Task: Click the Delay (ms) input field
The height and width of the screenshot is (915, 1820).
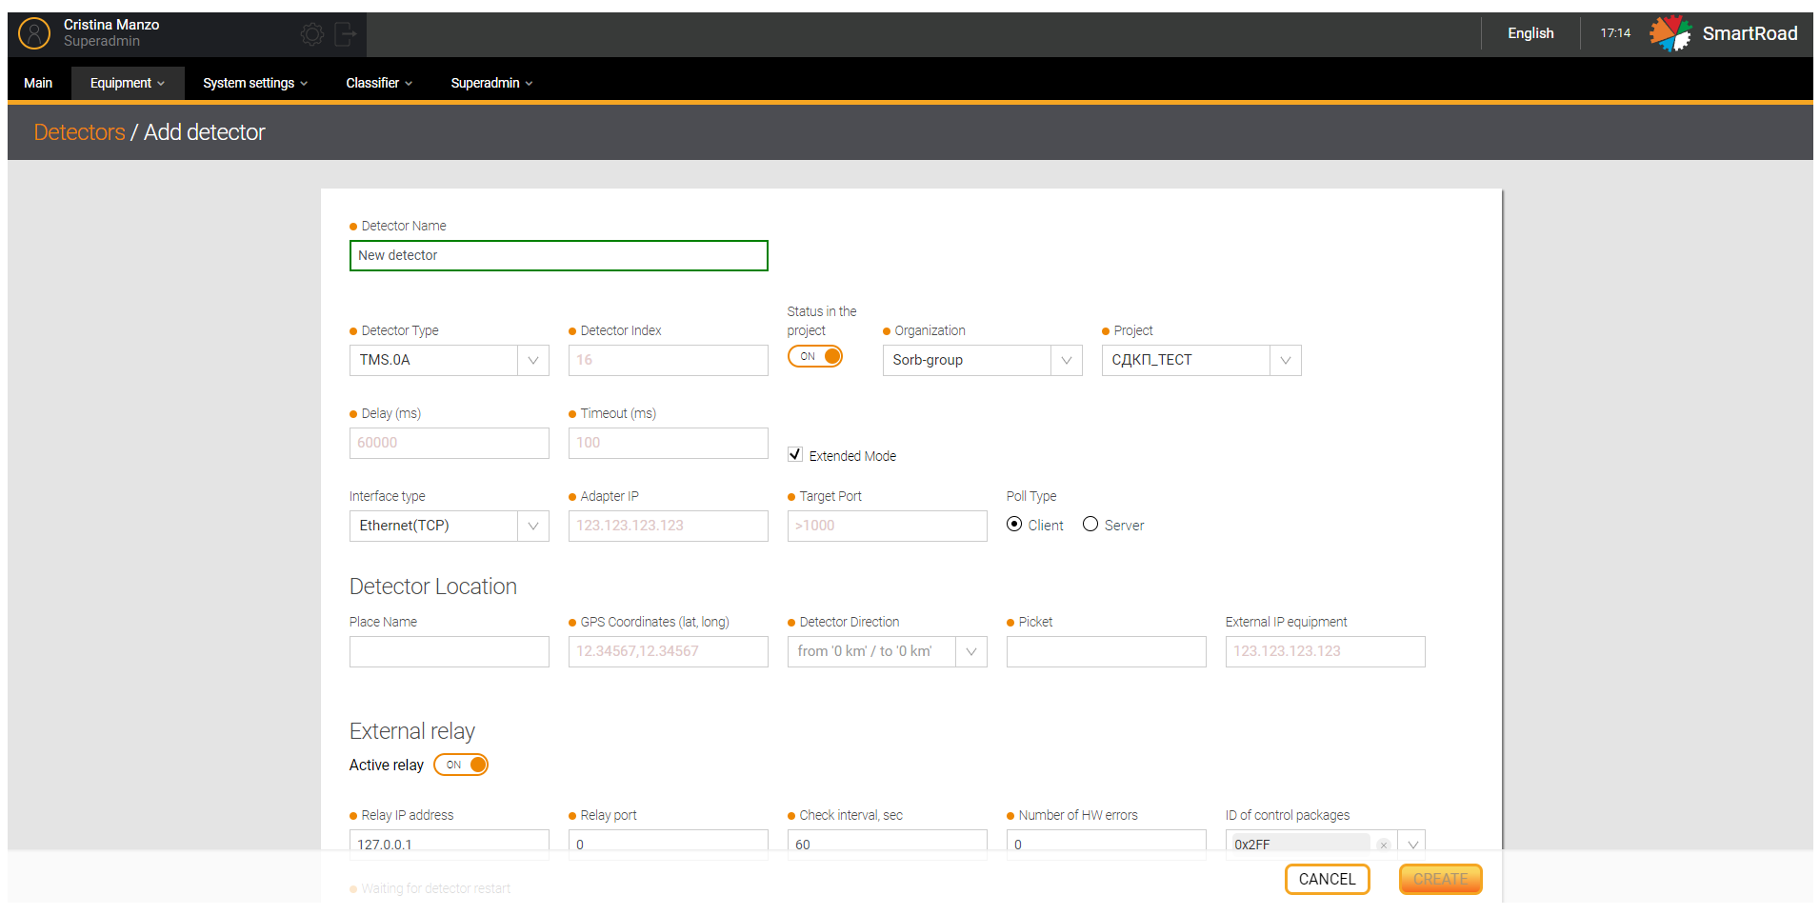Action: (x=450, y=443)
